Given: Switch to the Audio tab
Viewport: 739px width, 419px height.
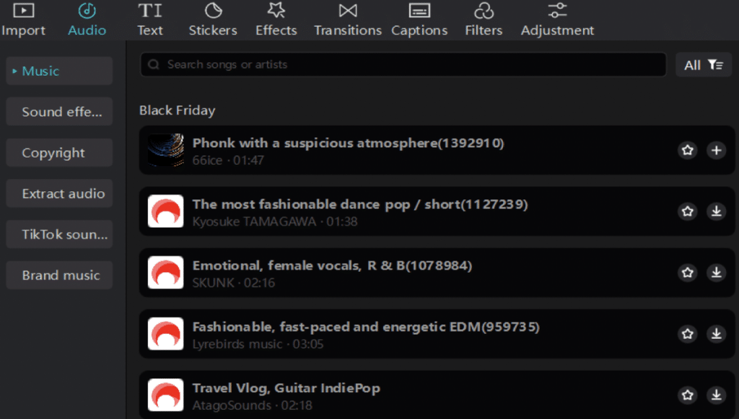Looking at the screenshot, I should 87,20.
